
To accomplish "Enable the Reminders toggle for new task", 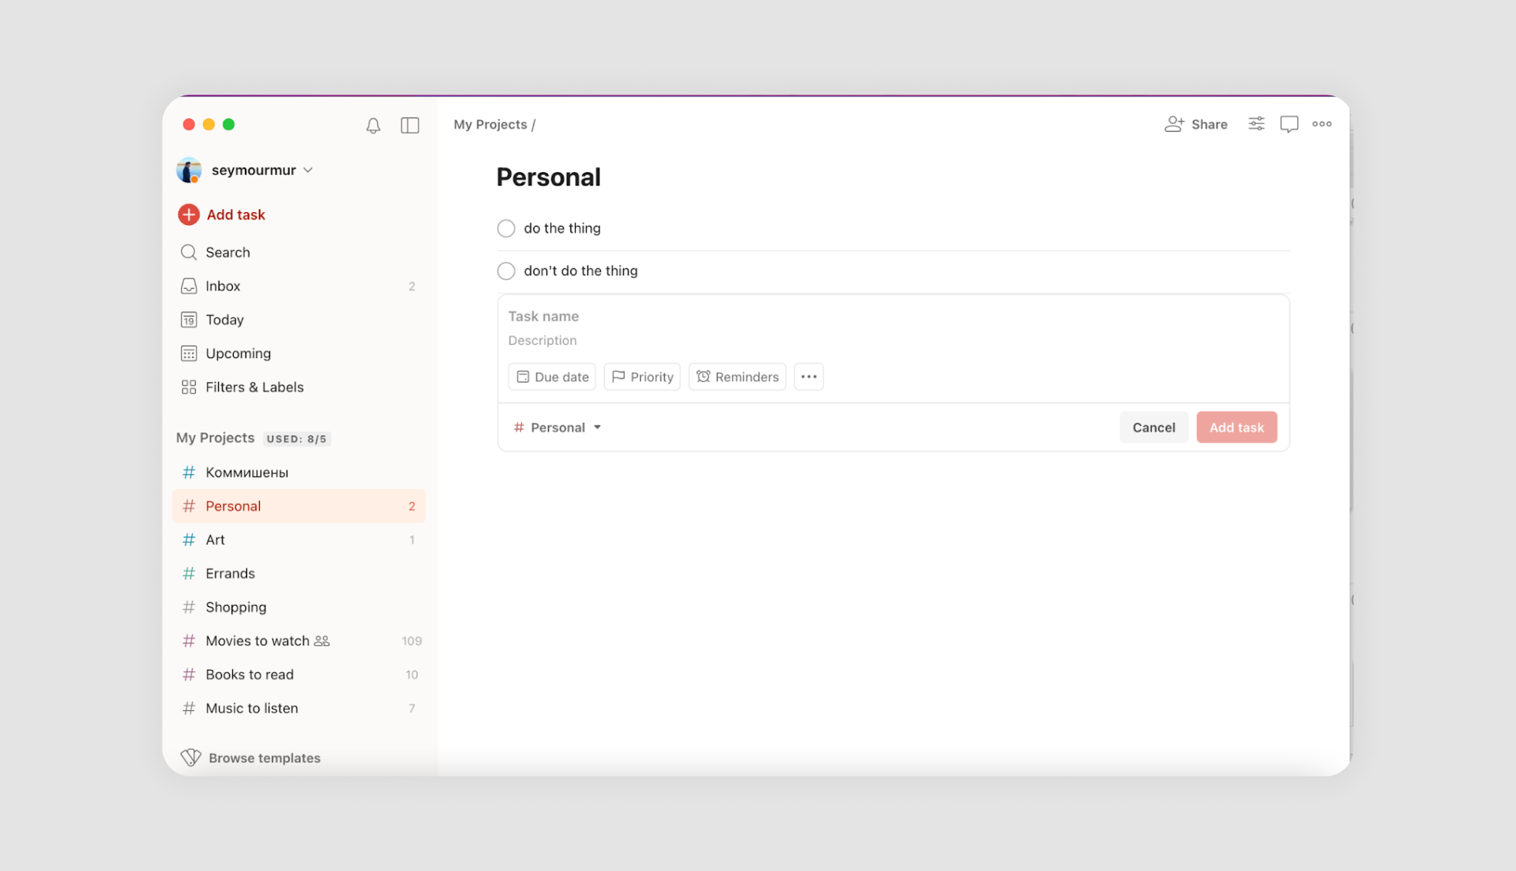I will 737,376.
